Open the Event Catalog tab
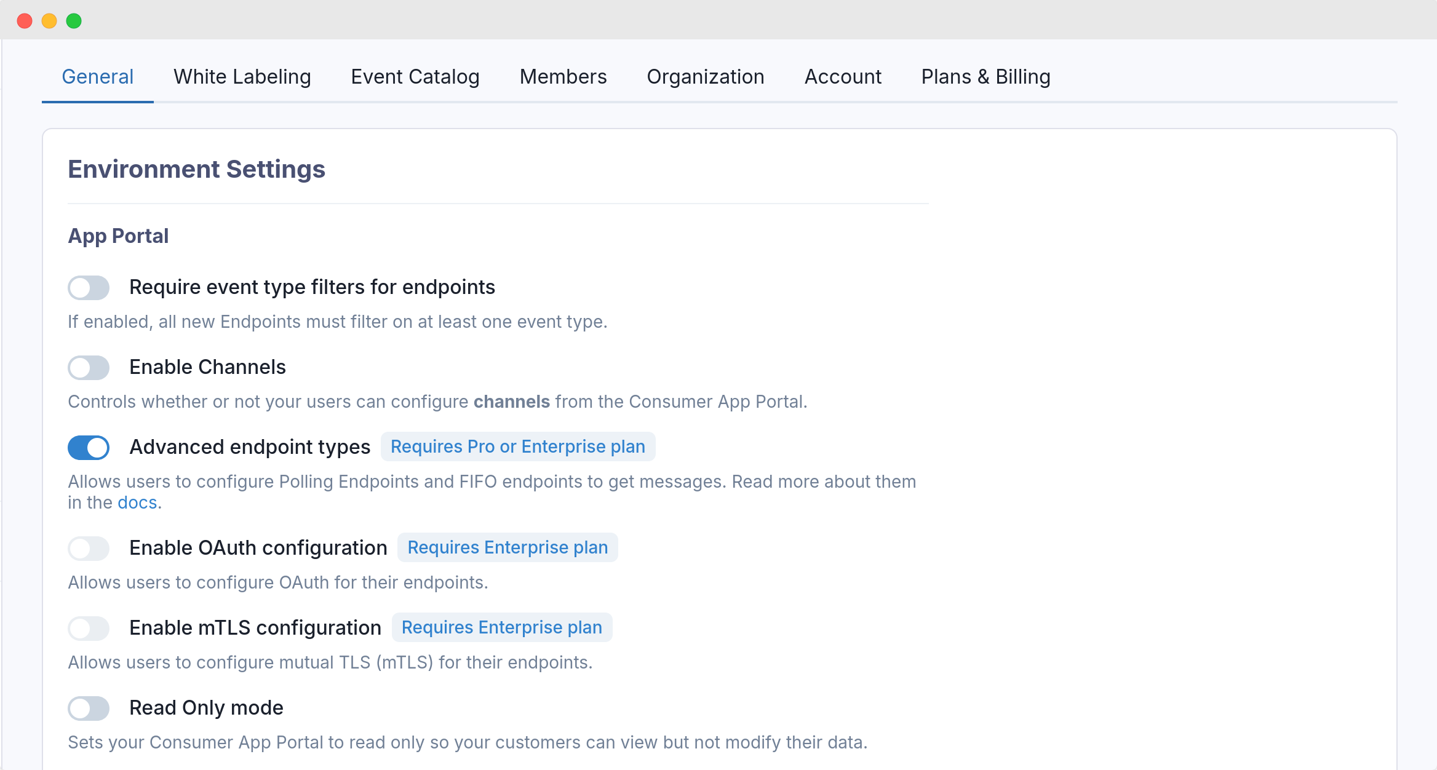The height and width of the screenshot is (770, 1437). [415, 77]
